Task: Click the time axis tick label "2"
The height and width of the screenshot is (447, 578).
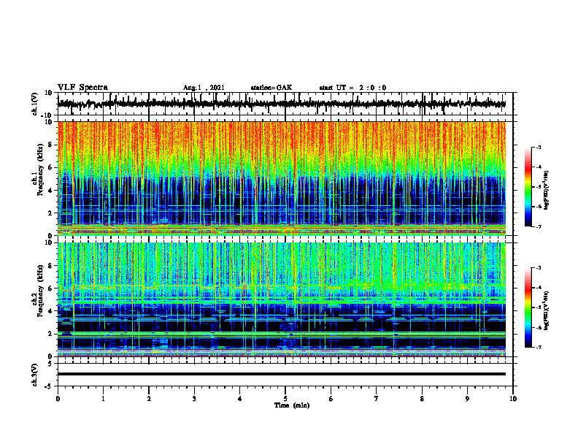Action: coord(149,399)
